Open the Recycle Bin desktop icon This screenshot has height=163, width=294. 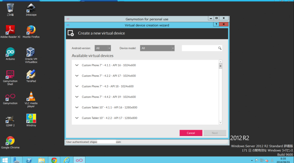click(10, 10)
